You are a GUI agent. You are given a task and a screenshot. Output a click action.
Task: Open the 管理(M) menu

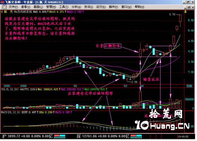(x=51, y=7)
